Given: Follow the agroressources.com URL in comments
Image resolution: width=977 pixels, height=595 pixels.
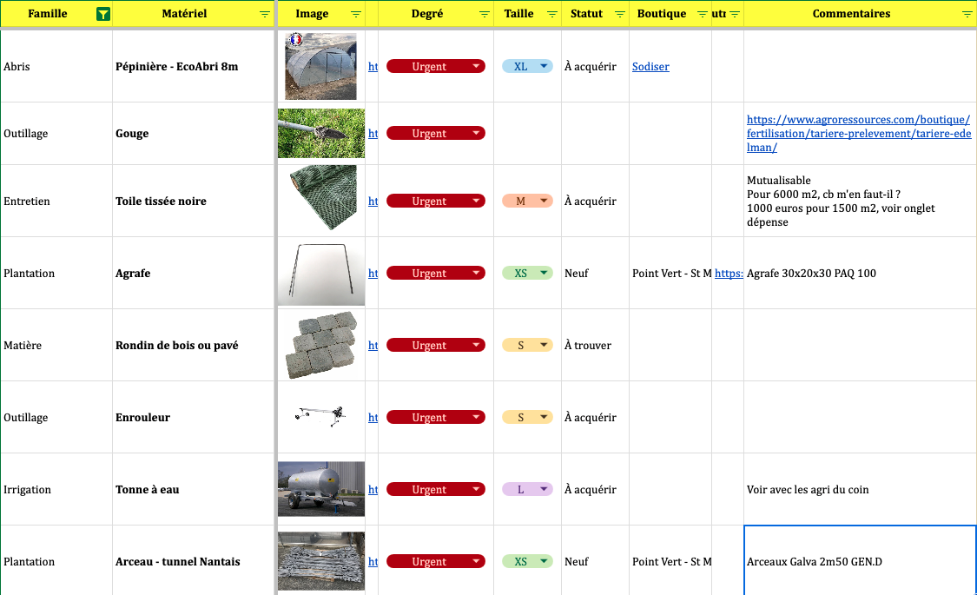Looking at the screenshot, I should tap(858, 134).
